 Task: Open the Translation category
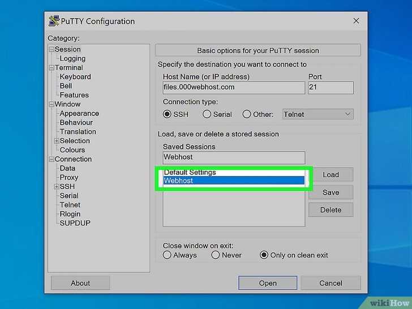[x=78, y=132]
